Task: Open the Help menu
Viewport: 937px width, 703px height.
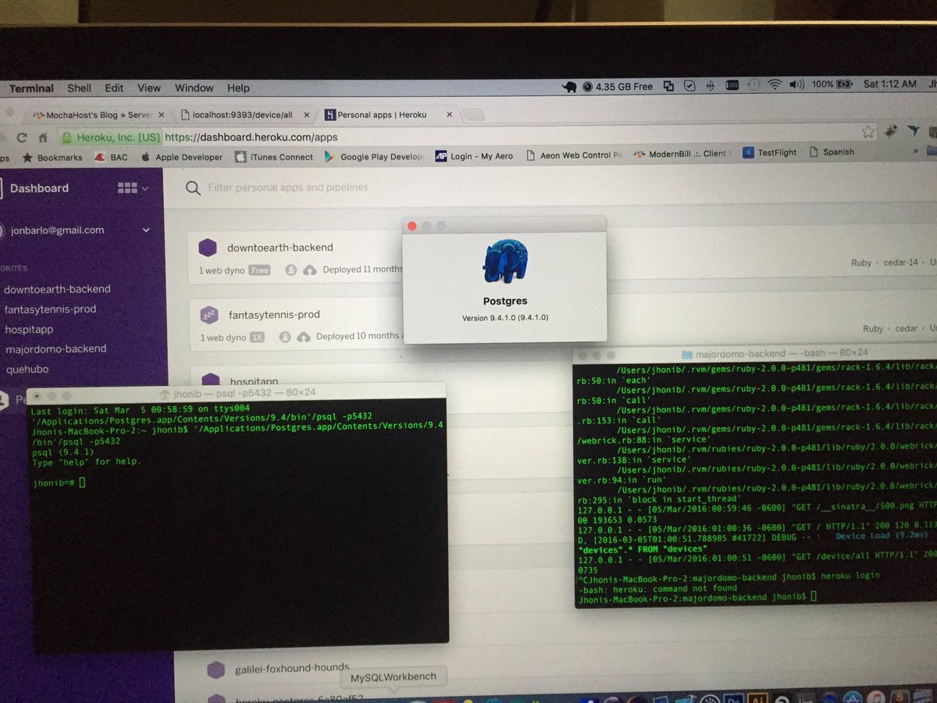Action: click(238, 88)
